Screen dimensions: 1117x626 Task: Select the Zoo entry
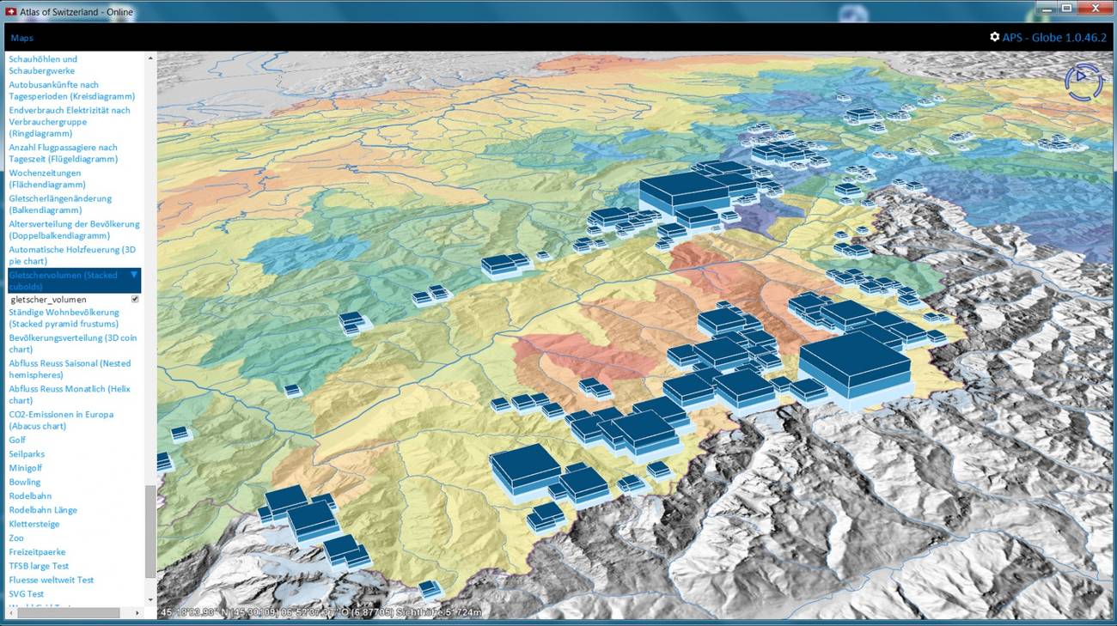[16, 538]
